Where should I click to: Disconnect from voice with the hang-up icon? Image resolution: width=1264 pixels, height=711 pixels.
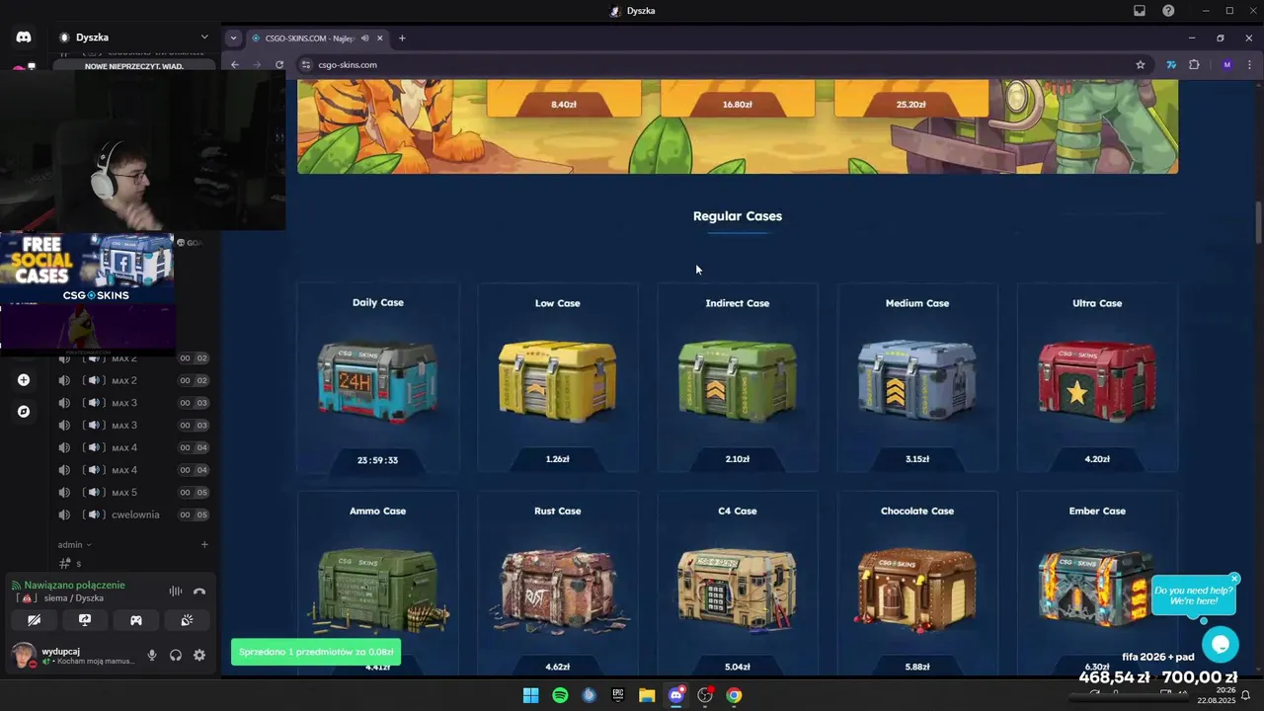tap(199, 591)
